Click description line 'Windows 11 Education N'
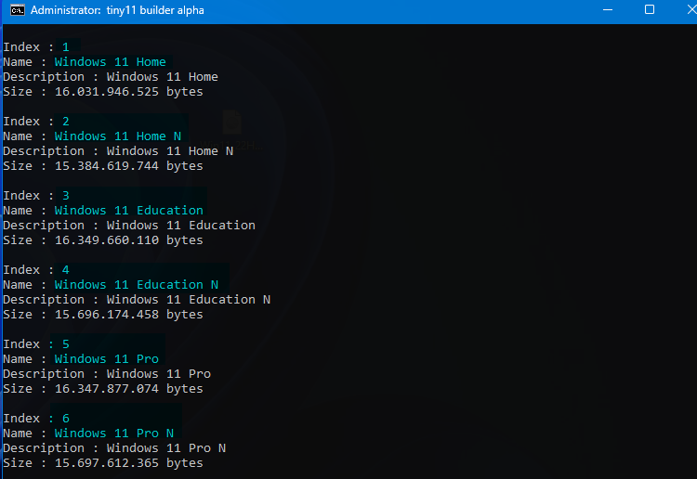Screen dimensions: 697x479 (137, 299)
